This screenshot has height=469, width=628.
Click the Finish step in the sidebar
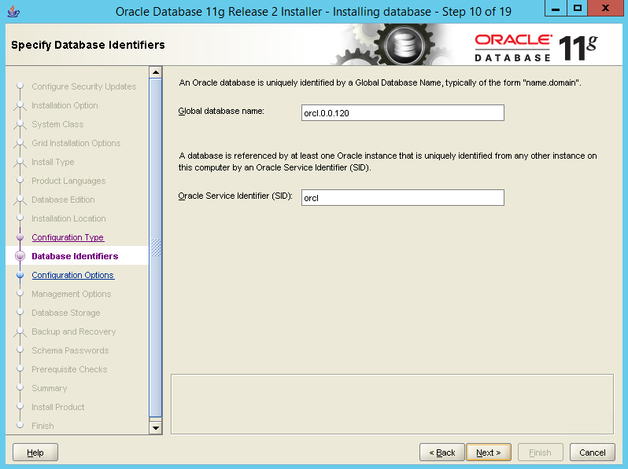point(42,426)
